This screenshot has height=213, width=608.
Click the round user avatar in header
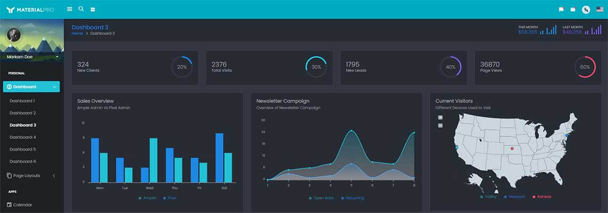tap(586, 10)
